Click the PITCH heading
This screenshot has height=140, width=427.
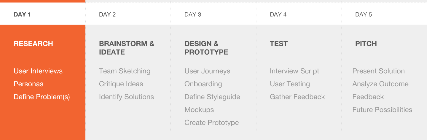tap(366, 44)
